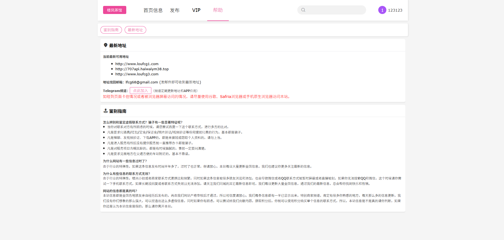Click the location pin icon beside 最新地址 heading
This screenshot has width=504, height=240.
(105, 45)
